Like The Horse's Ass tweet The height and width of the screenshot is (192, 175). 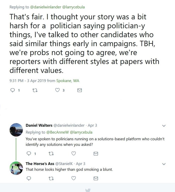[73, 178]
